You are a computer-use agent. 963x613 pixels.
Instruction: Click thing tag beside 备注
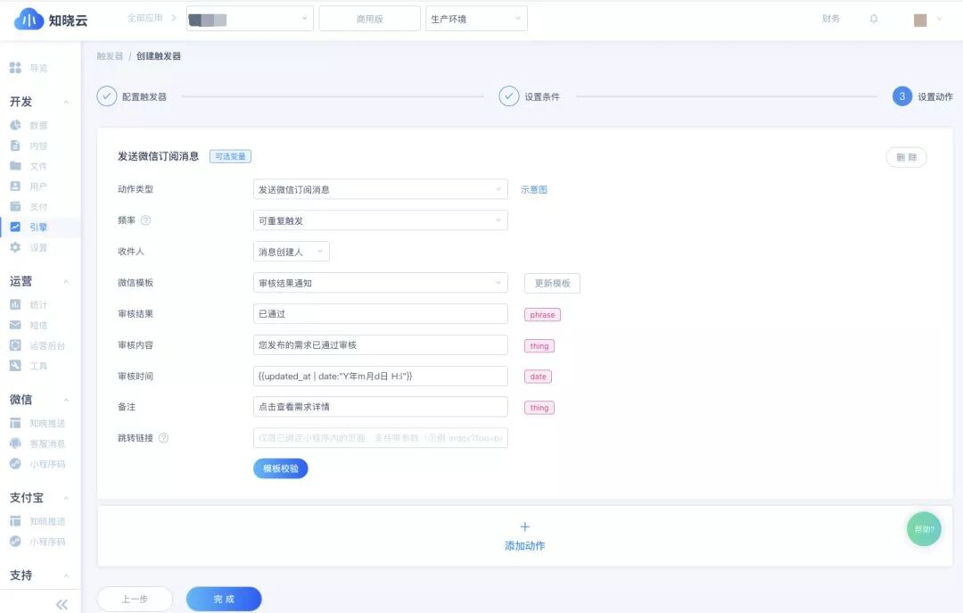539,408
